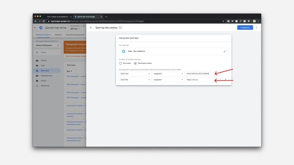Open 'Шаблоны' in the sidebar
Screen dimensions: 294x165
(45, 86)
